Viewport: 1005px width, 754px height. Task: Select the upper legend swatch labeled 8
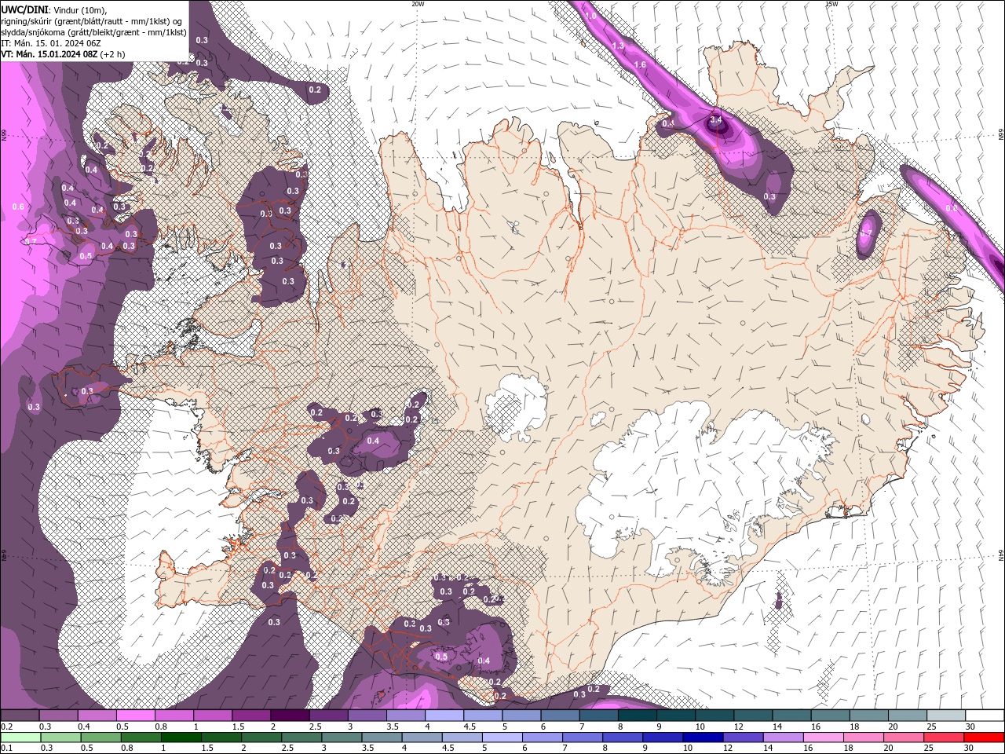point(638,716)
